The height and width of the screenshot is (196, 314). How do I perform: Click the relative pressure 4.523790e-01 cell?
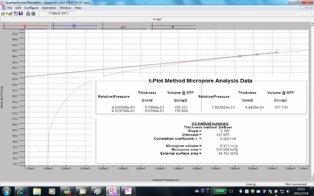(x=123, y=111)
